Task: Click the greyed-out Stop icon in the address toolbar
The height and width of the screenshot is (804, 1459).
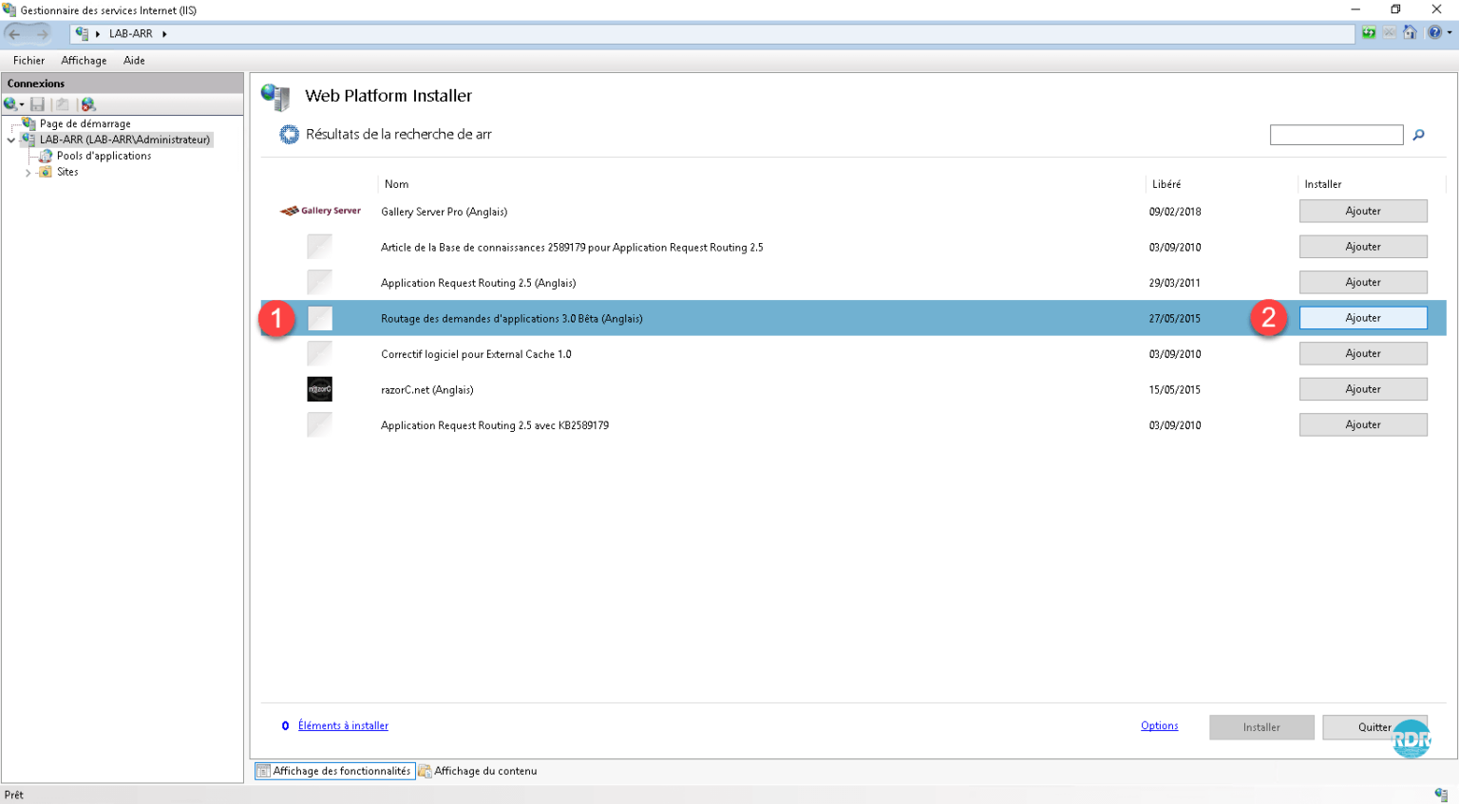Action: [x=1390, y=32]
